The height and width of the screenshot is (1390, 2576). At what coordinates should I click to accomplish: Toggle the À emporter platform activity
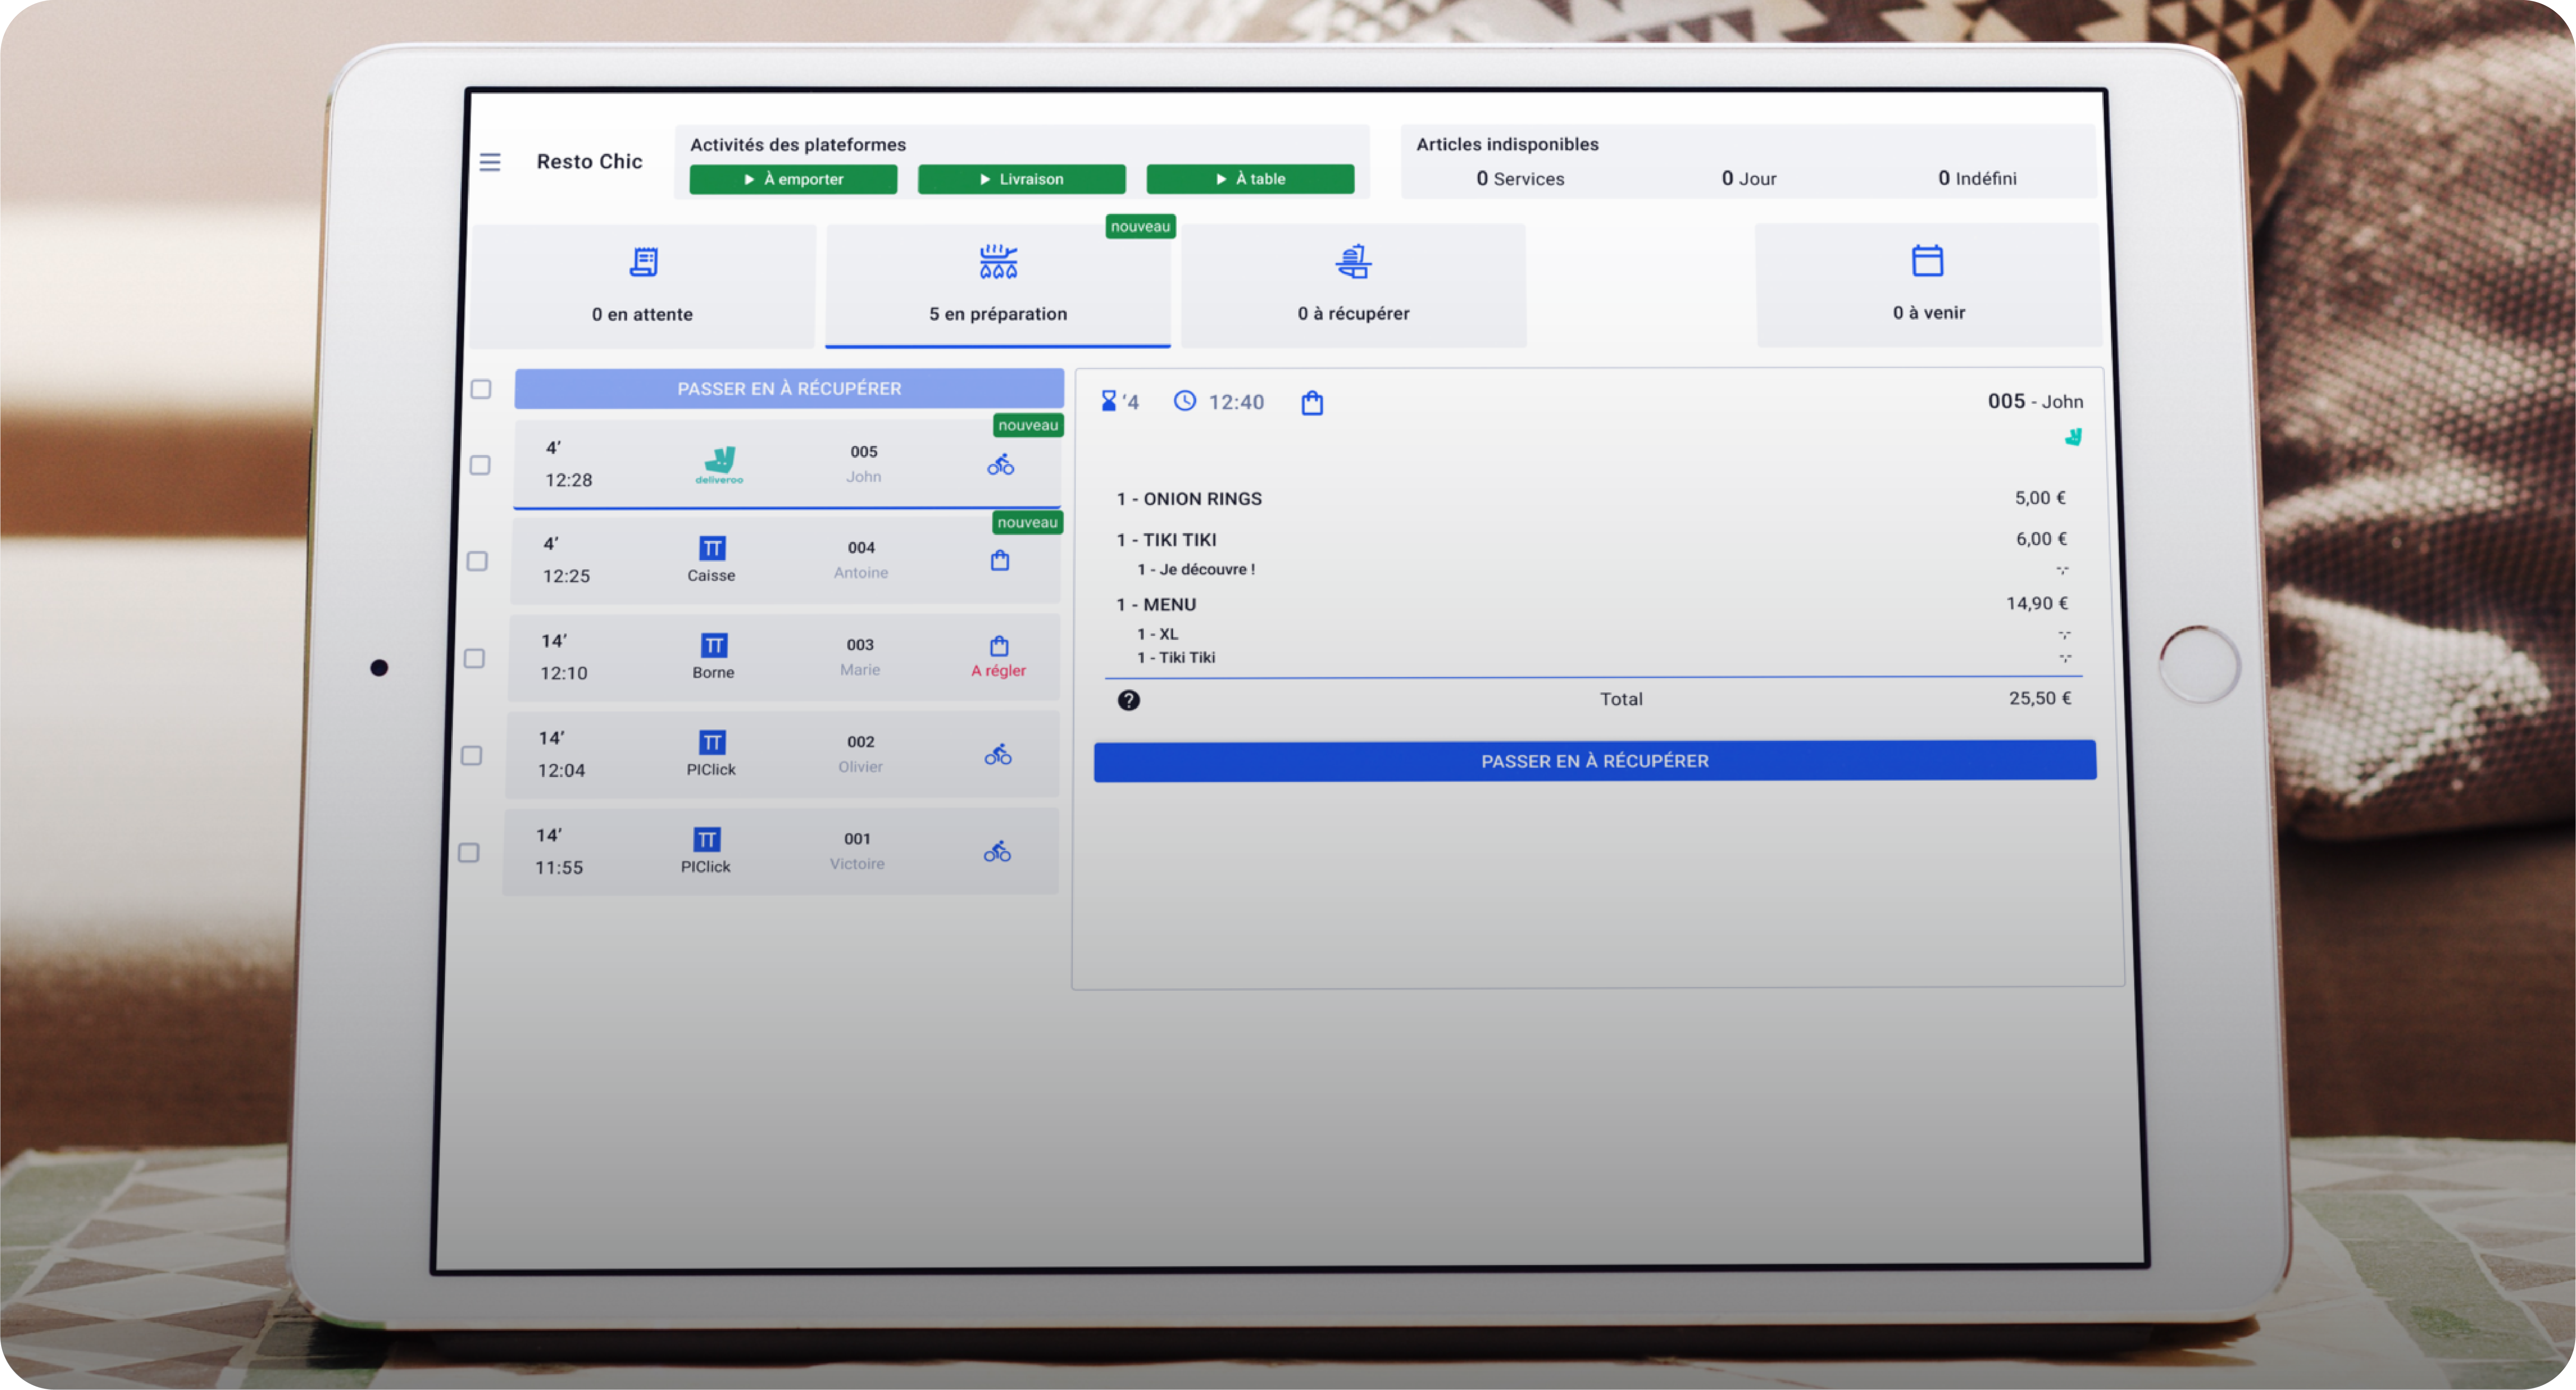coord(793,179)
